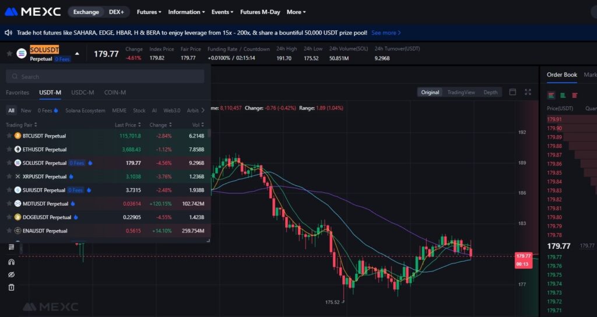Click the trading pair Search field
Viewport: 597px width, 317px height.
(105, 76)
